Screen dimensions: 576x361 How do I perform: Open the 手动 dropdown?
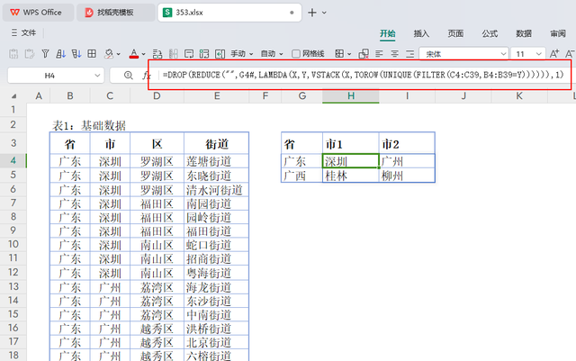coord(242,54)
